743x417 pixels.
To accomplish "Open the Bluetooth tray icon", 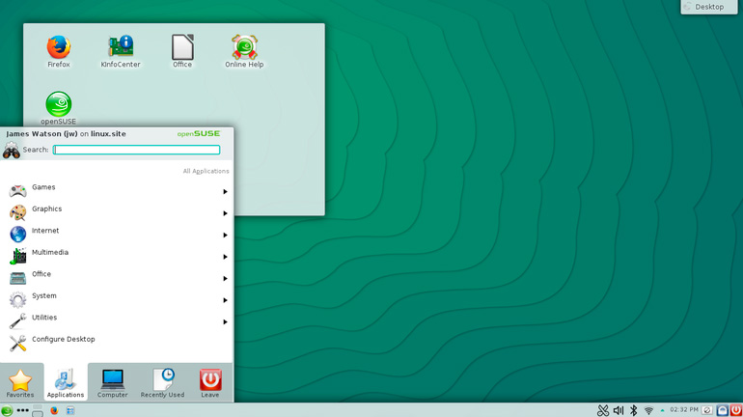I will (634, 410).
